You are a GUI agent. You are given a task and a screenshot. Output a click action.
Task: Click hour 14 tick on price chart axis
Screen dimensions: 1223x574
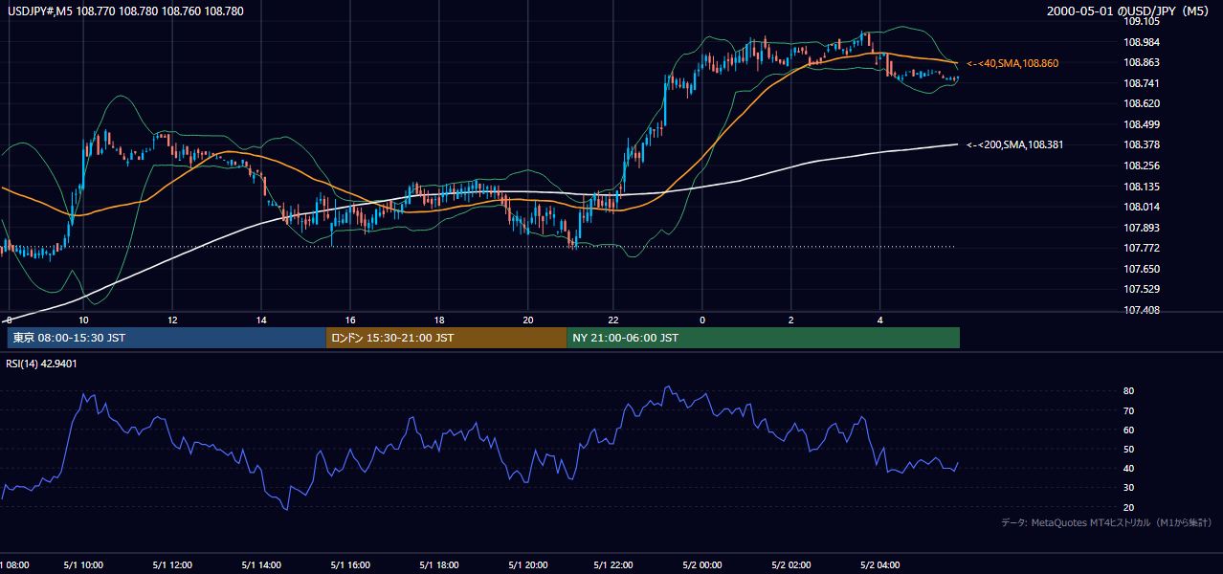point(261,320)
